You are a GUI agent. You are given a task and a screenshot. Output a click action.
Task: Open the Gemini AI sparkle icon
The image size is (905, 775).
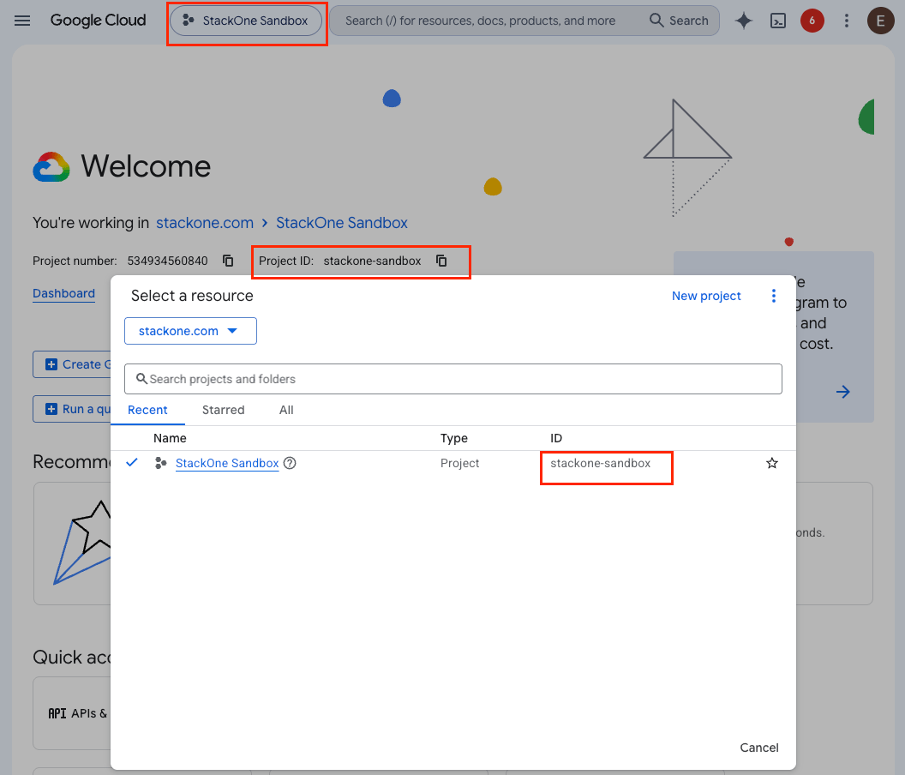point(743,21)
